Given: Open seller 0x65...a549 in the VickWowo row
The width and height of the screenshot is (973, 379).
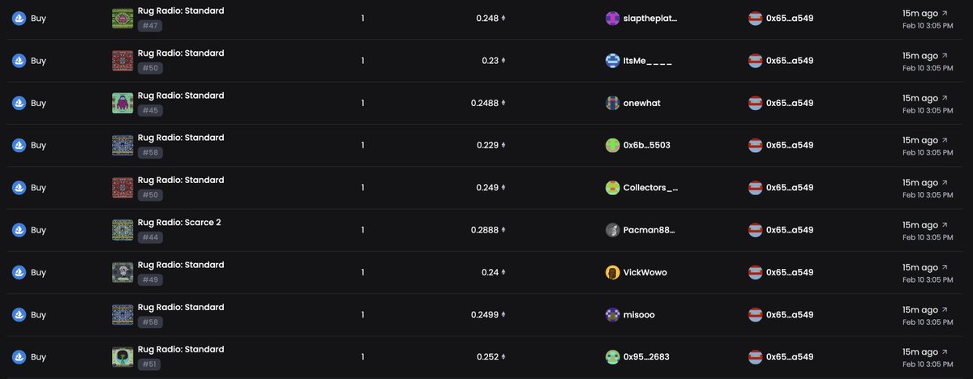Looking at the screenshot, I should (x=790, y=272).
